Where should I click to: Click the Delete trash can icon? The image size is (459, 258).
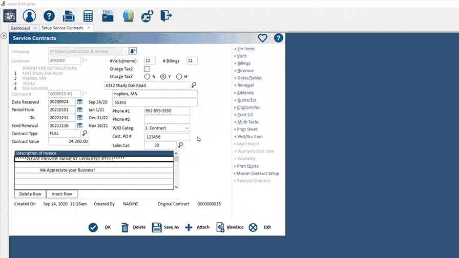point(124,227)
